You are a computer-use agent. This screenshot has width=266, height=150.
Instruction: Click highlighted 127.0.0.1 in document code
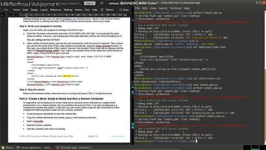click(x=68, y=76)
